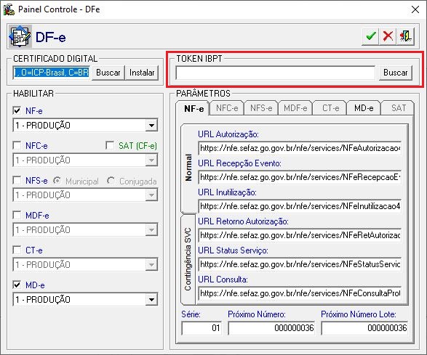Open the NFS-e environment dropdown

151,195
